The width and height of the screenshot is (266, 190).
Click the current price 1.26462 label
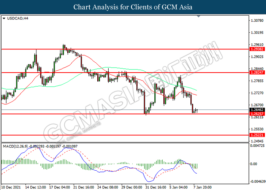(x=257, y=110)
